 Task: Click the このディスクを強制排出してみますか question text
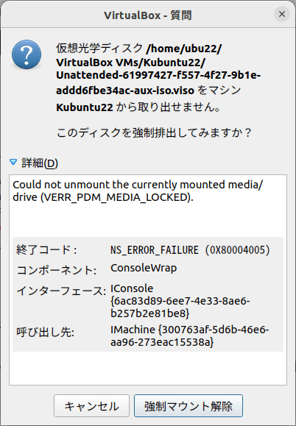(x=154, y=133)
